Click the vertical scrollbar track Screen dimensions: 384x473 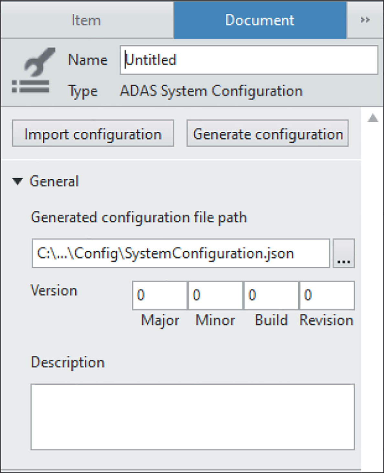click(x=373, y=291)
